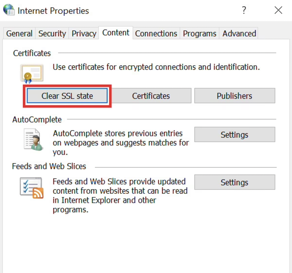Open the Certificates button dialog
Image resolution: width=292 pixels, height=273 pixels.
(x=151, y=96)
